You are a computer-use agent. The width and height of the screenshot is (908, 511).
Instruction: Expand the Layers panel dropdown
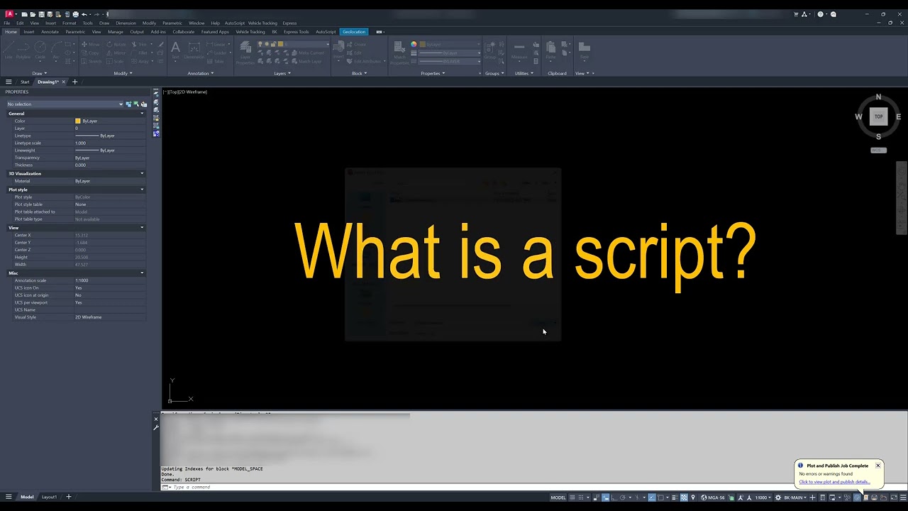(282, 73)
